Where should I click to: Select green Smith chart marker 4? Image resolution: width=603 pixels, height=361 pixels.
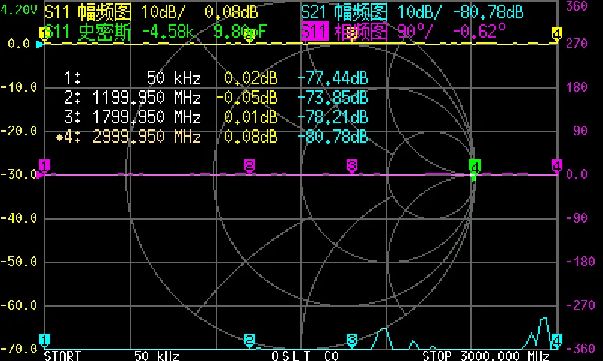(x=475, y=167)
